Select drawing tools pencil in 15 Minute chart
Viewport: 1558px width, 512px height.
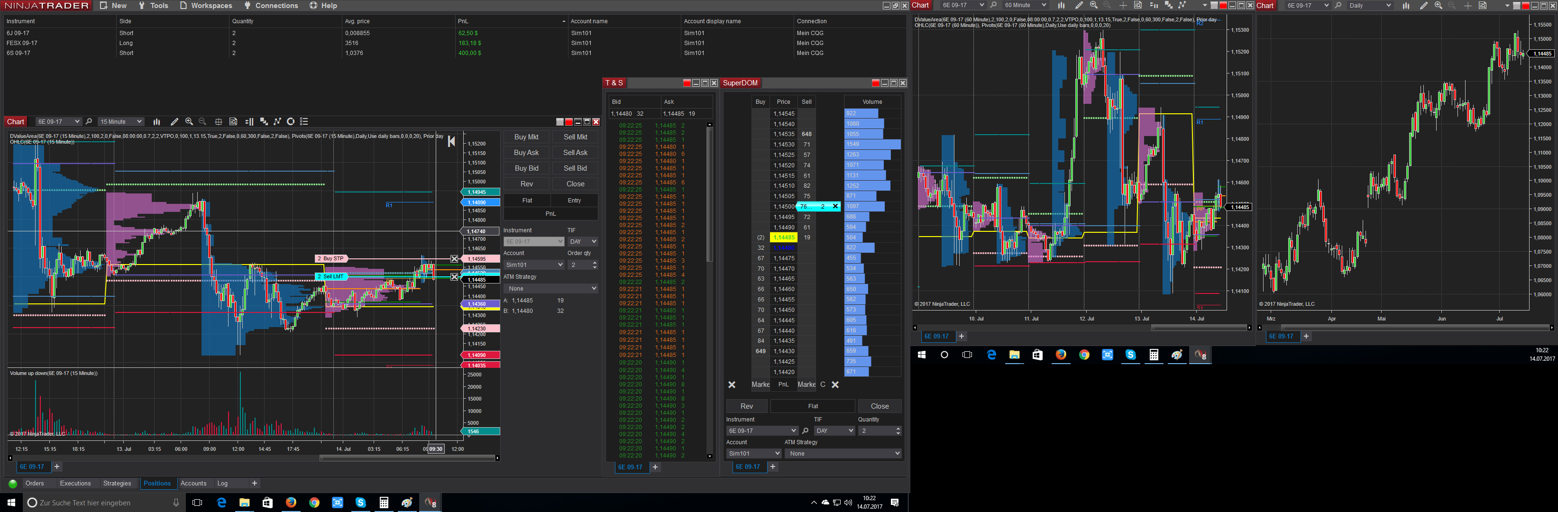pos(174,121)
